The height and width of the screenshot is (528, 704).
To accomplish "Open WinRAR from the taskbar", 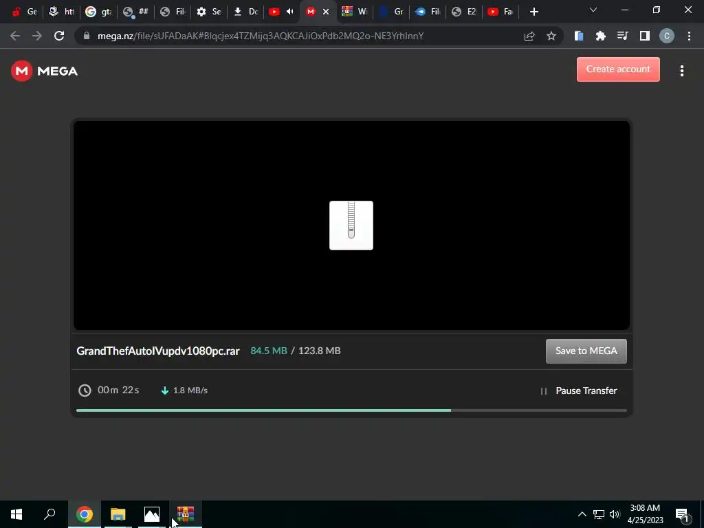I will tap(186, 514).
